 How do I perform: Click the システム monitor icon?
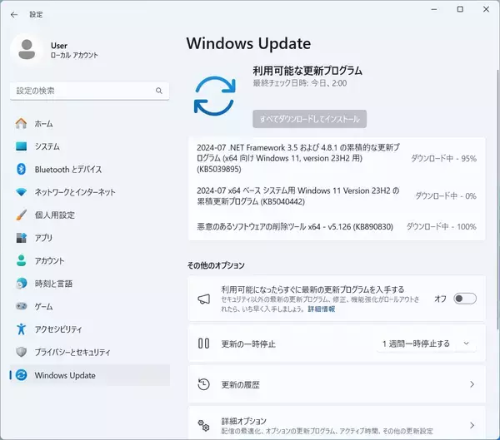[x=22, y=146]
